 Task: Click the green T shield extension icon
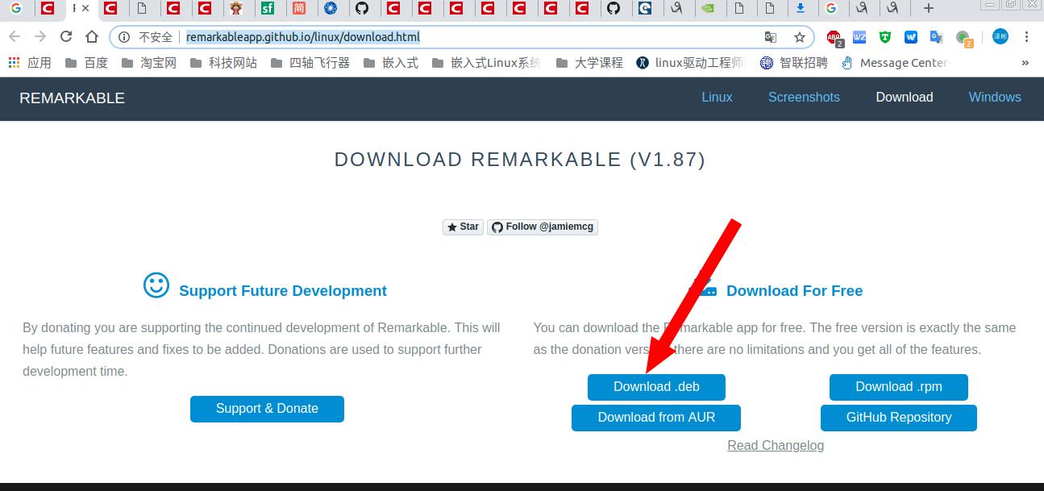885,36
